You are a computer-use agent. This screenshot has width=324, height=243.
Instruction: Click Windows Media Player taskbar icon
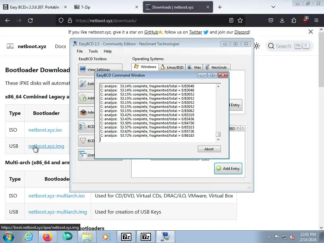coord(106,237)
